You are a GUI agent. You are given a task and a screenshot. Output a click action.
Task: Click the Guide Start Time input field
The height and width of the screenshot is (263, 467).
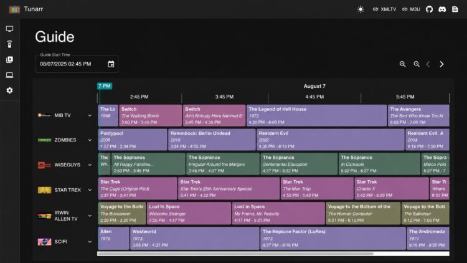77,64
